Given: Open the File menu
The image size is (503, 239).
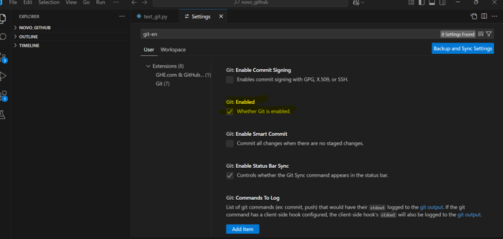Looking at the screenshot, I should [x=13, y=2].
